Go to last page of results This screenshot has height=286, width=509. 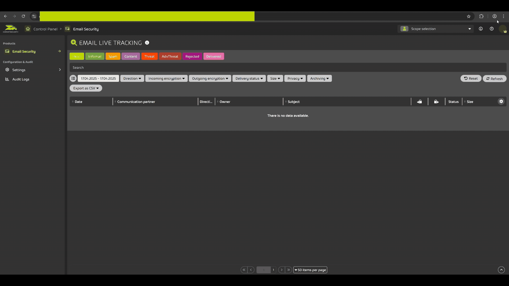pos(289,270)
